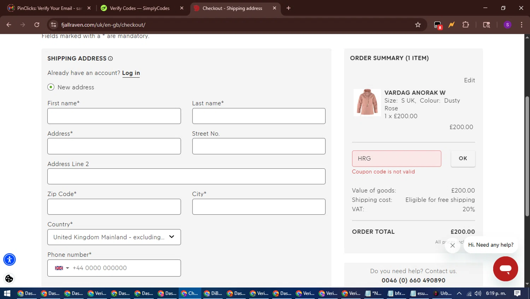Focus the Last name field
This screenshot has width=530, height=299.
259,116
